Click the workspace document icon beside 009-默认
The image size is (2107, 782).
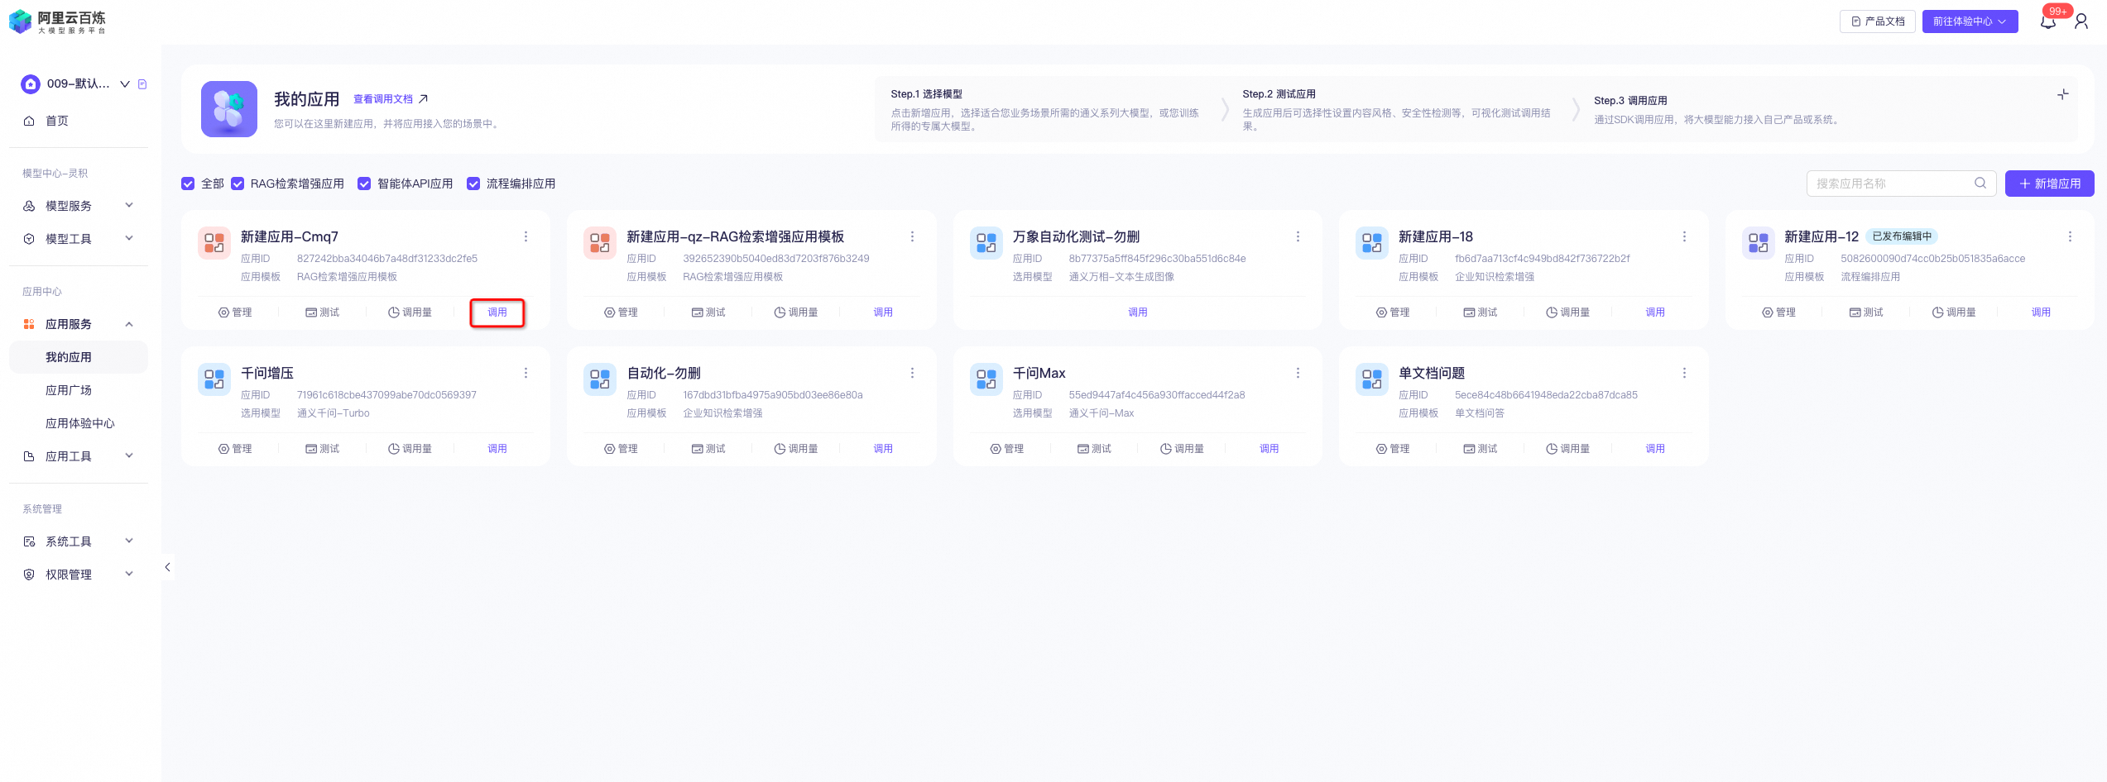[142, 83]
